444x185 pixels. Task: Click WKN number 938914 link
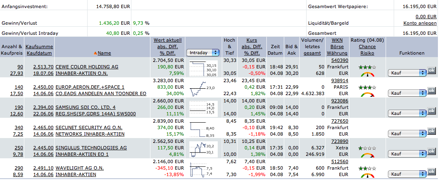click(x=340, y=81)
